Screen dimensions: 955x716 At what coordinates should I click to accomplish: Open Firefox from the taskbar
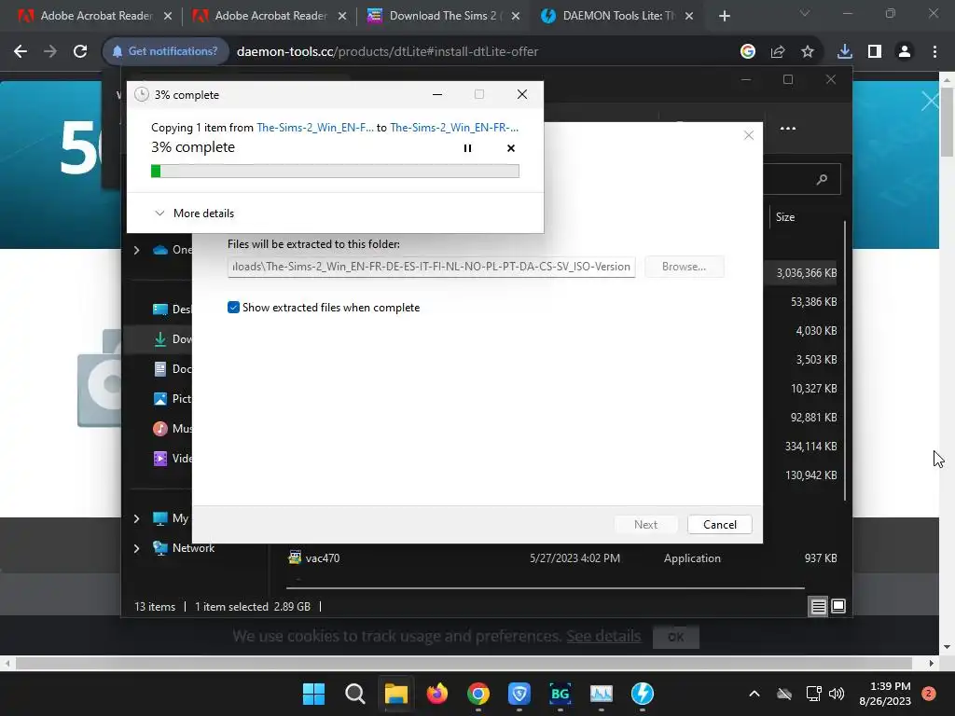coord(436,694)
